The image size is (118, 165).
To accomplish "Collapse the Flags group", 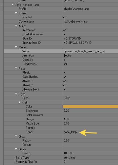I will (16, 68).
